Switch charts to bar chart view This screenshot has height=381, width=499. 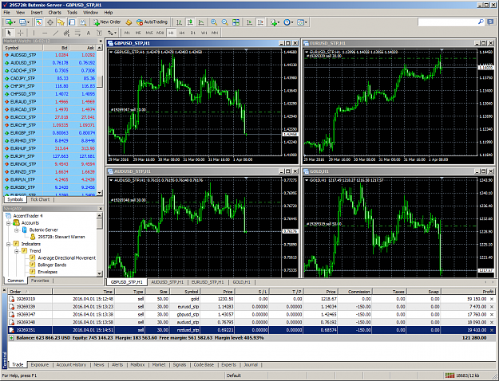coord(179,22)
